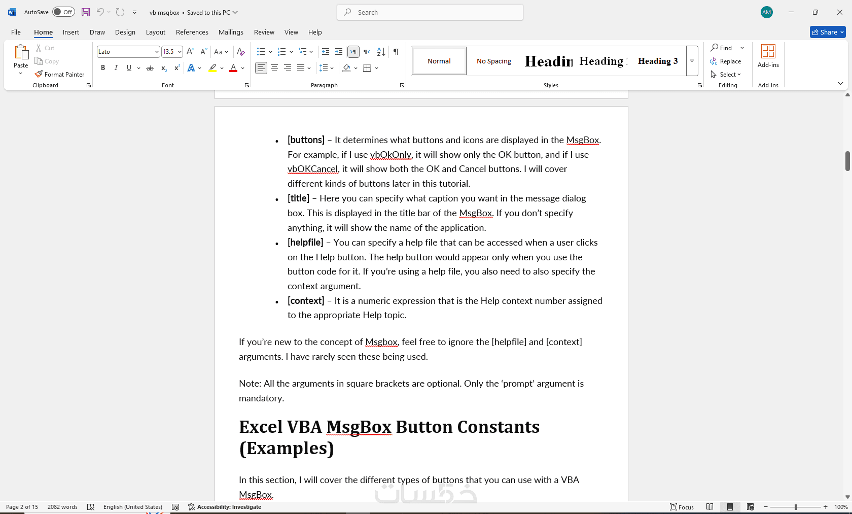The image size is (852, 514).
Task: Center-align the paragraph
Action: [274, 68]
